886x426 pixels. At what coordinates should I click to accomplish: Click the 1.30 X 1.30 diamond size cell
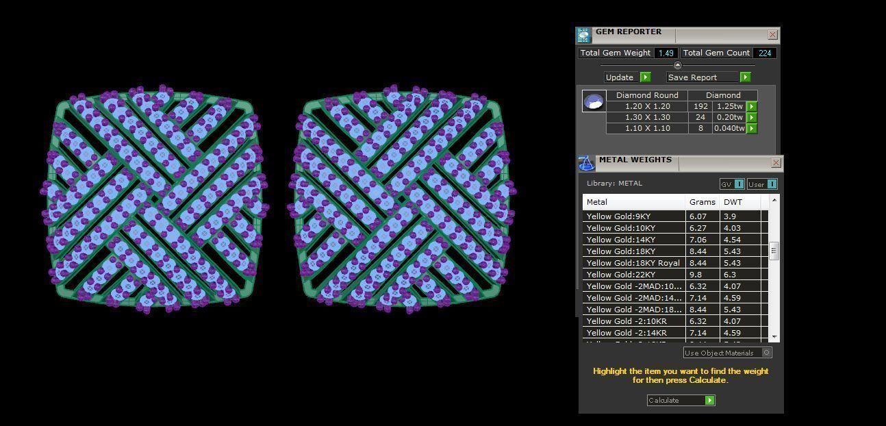[647, 117]
